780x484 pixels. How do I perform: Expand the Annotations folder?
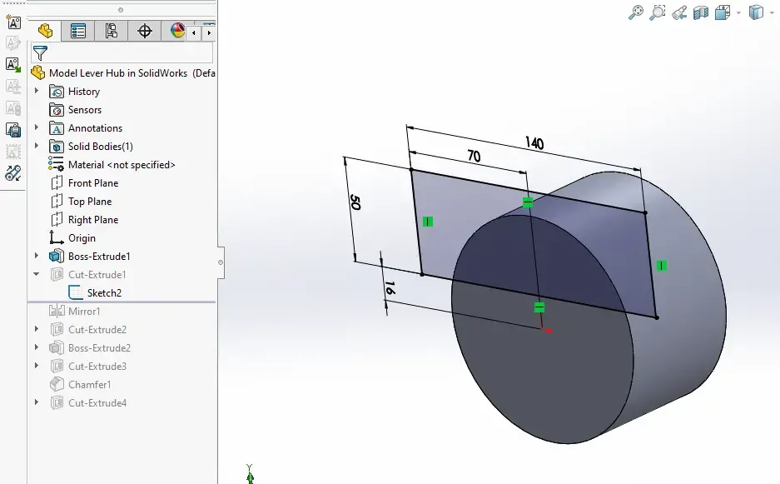point(37,127)
